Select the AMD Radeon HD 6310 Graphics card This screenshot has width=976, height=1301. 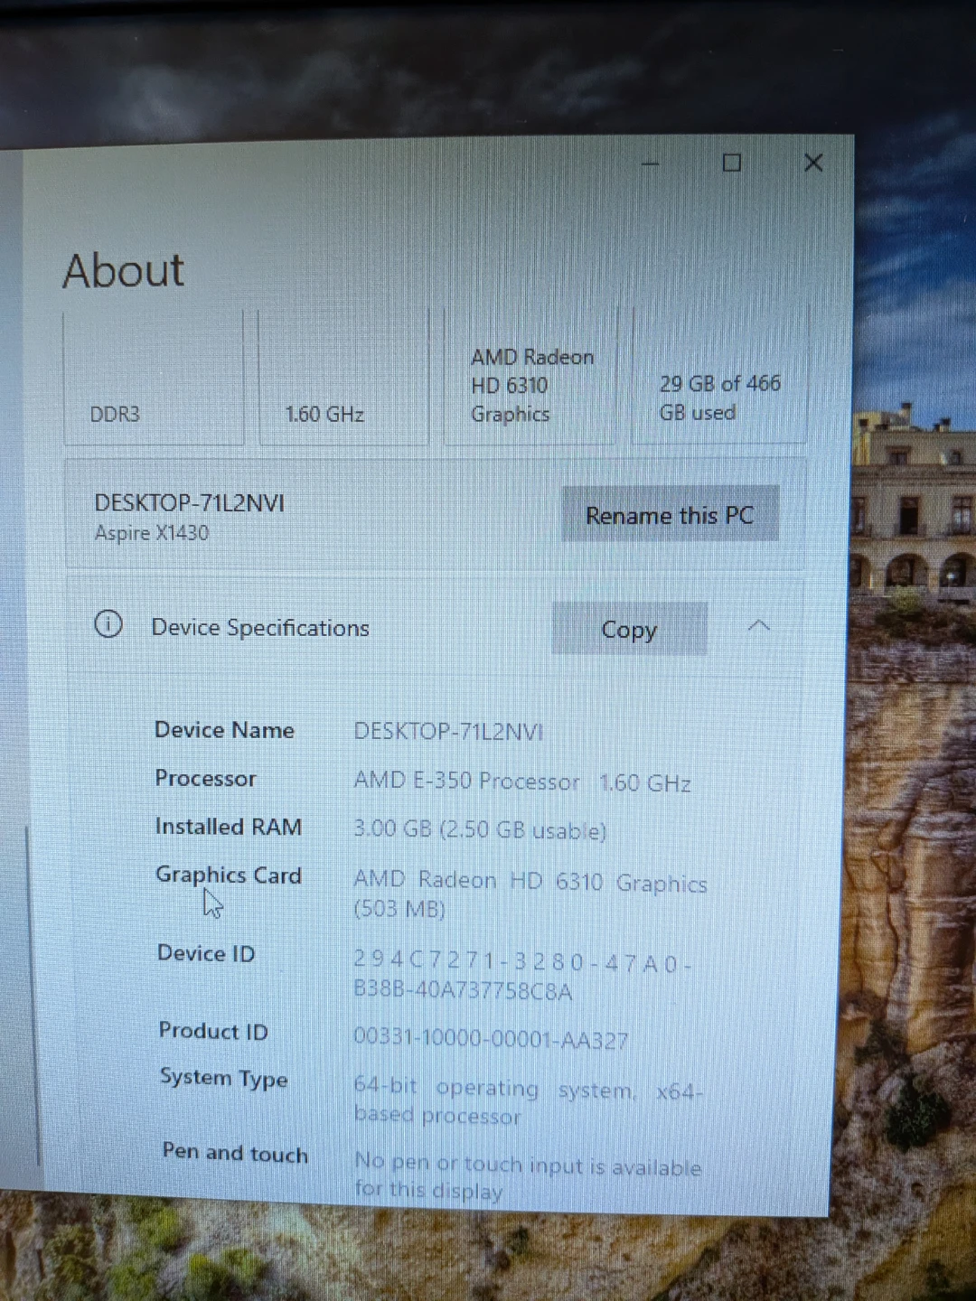(x=530, y=384)
